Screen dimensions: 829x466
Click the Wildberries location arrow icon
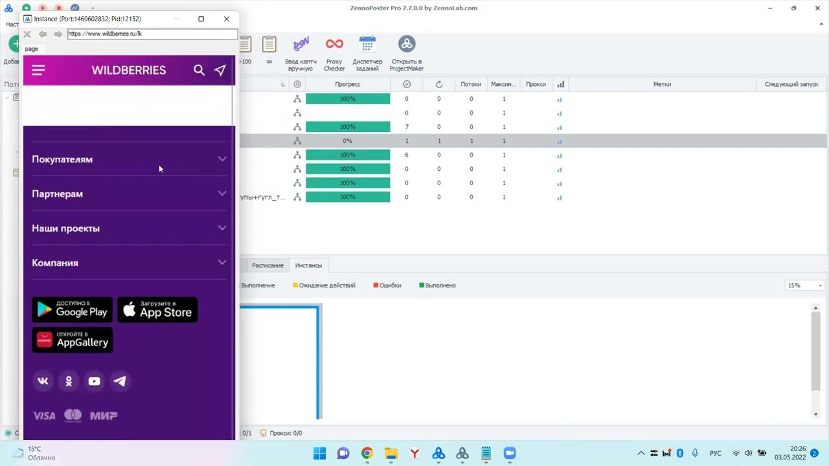220,70
